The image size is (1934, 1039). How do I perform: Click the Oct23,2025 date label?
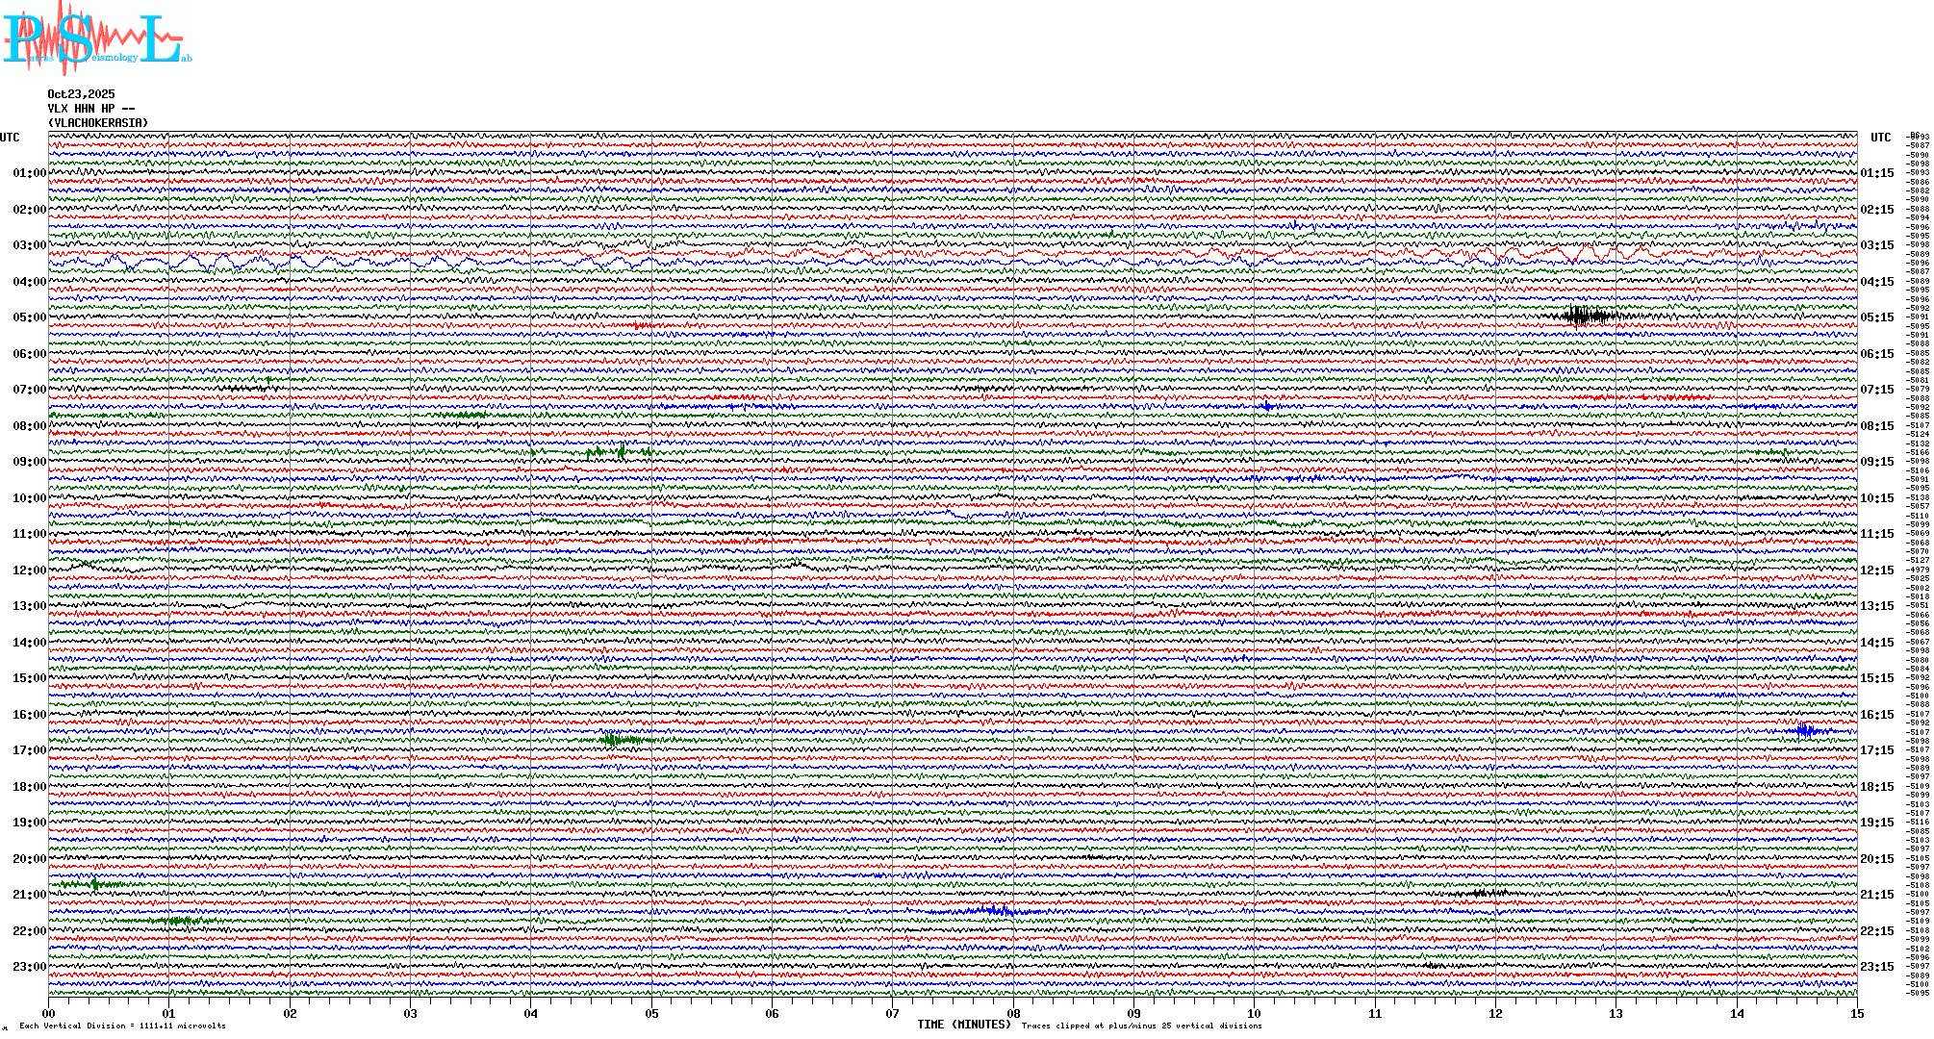(81, 94)
